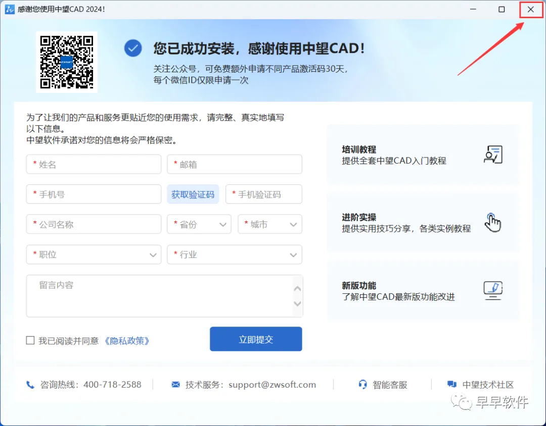Click the QR code image
546x426 pixels.
pyautogui.click(x=67, y=62)
